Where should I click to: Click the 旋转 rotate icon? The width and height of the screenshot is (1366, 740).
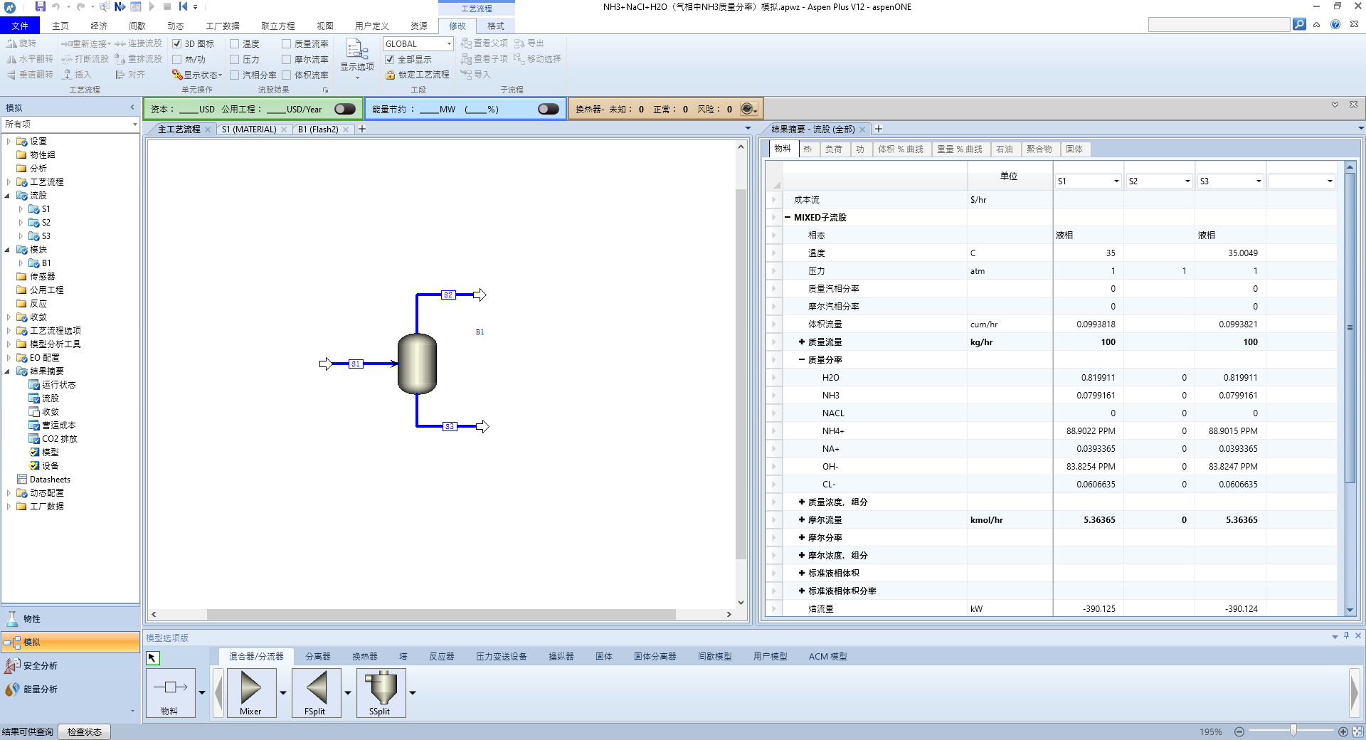[x=11, y=43]
